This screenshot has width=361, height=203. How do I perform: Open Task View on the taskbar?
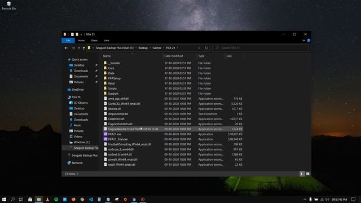21,199
